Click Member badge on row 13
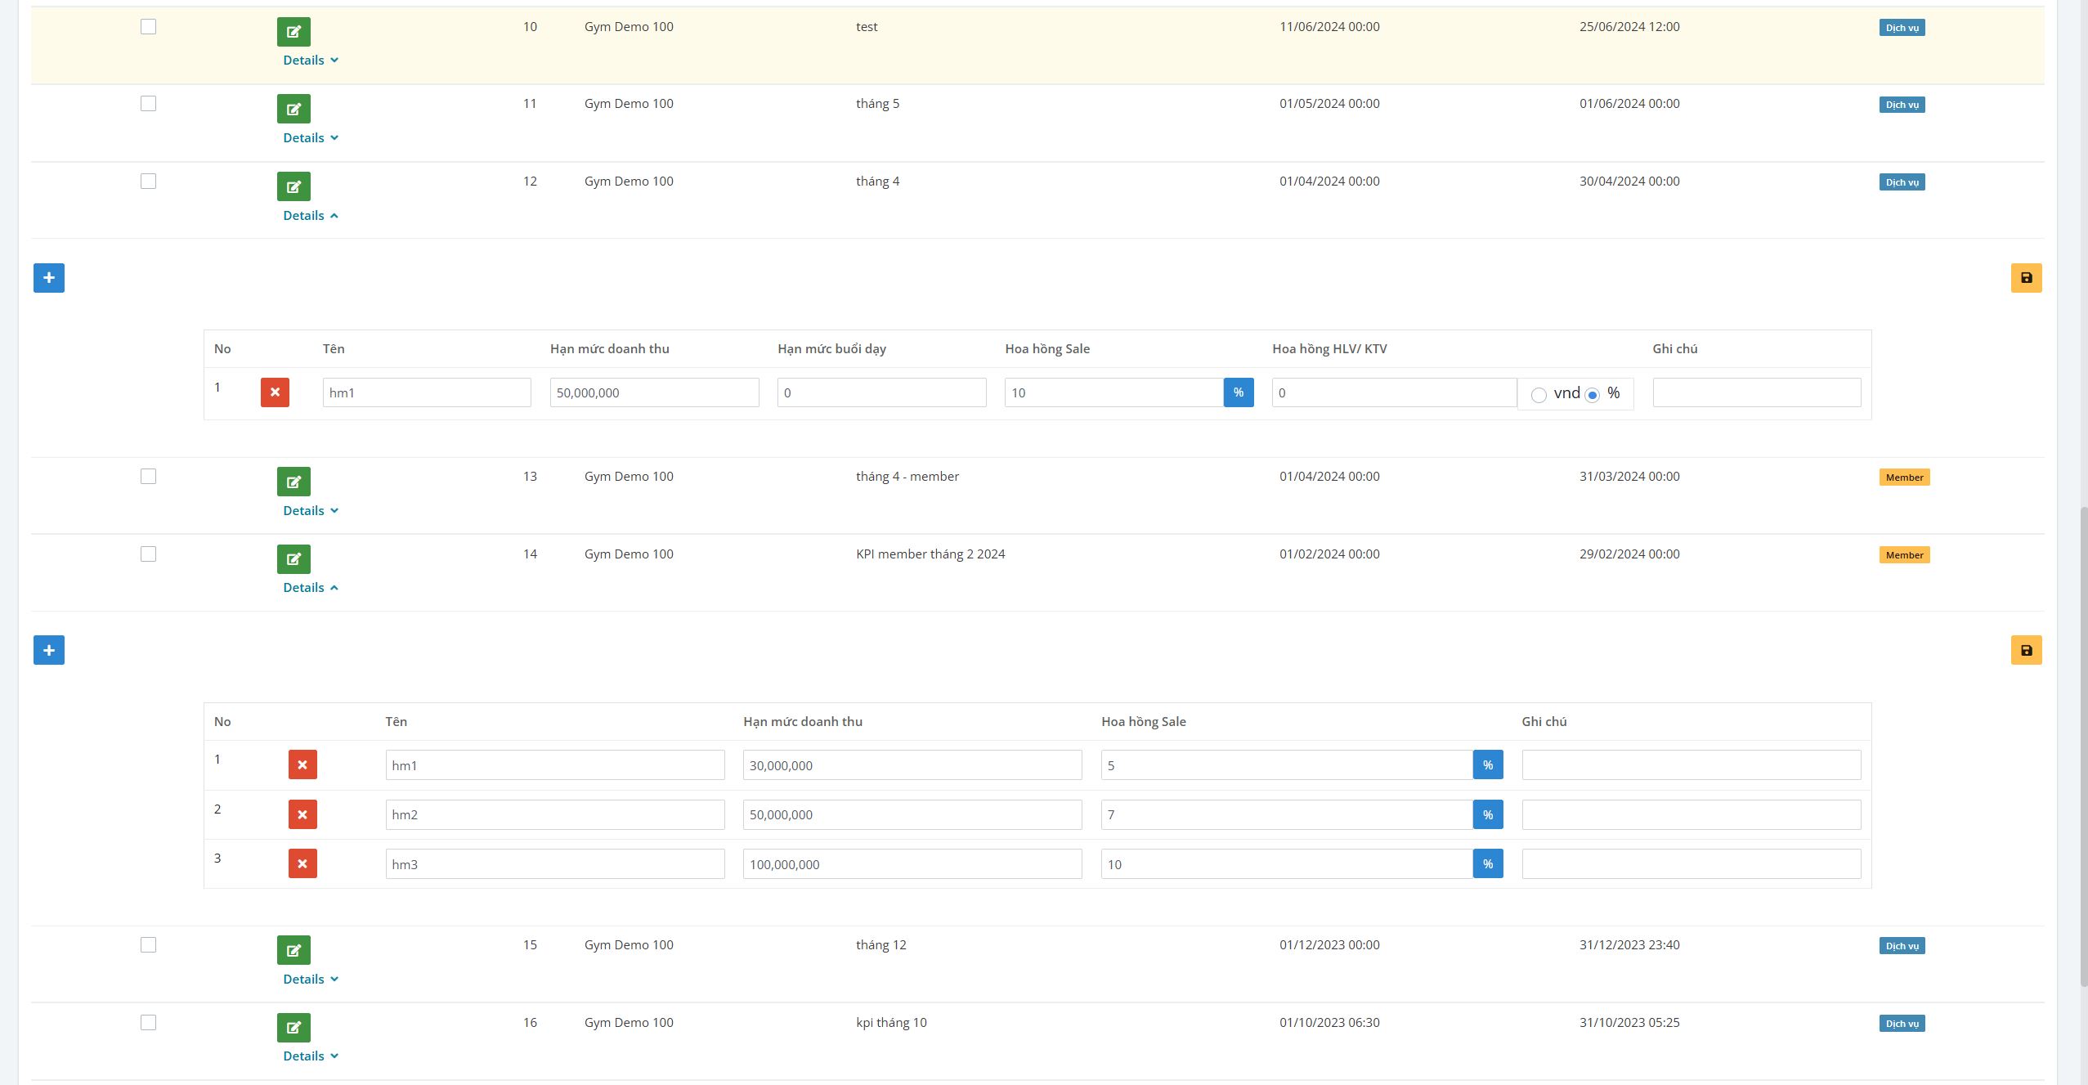 pyautogui.click(x=1904, y=477)
